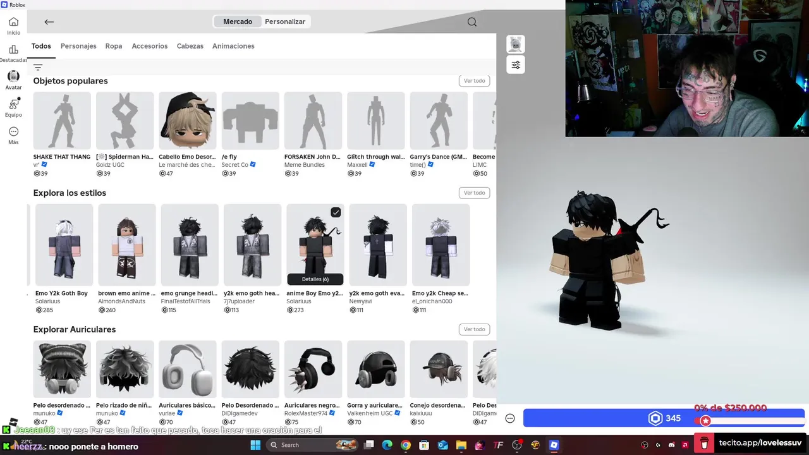Open Auriculares negro... by RolexMaster974
This screenshot has width=809, height=455.
click(x=313, y=370)
